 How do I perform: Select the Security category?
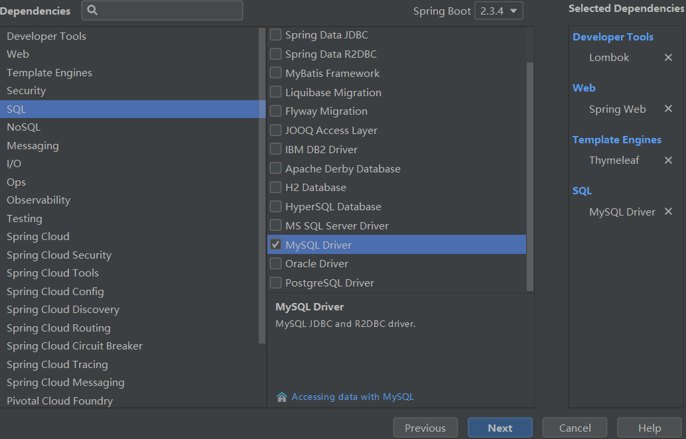coord(129,90)
